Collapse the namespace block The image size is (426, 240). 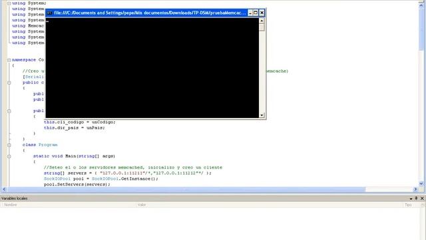9,60
